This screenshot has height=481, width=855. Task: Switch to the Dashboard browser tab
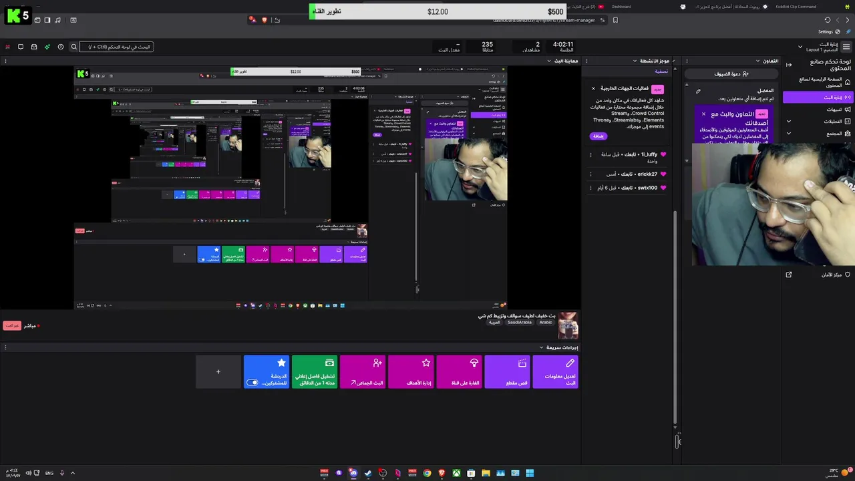tap(621, 7)
